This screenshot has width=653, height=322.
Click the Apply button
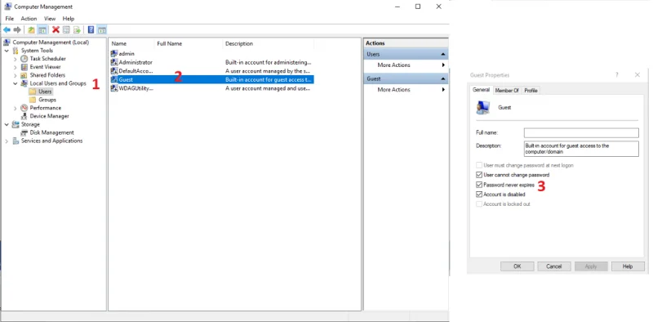(x=591, y=266)
